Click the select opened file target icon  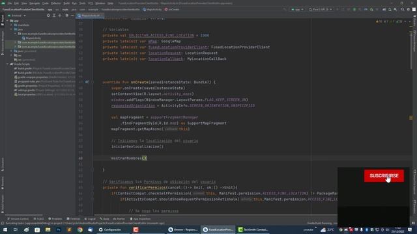point(48,16)
